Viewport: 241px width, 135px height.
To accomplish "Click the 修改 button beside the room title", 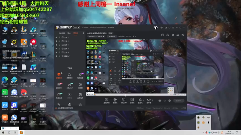I will tap(111, 33).
